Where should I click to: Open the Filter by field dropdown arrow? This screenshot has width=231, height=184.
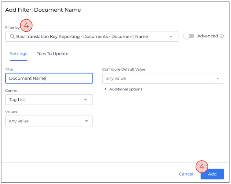tap(171, 37)
